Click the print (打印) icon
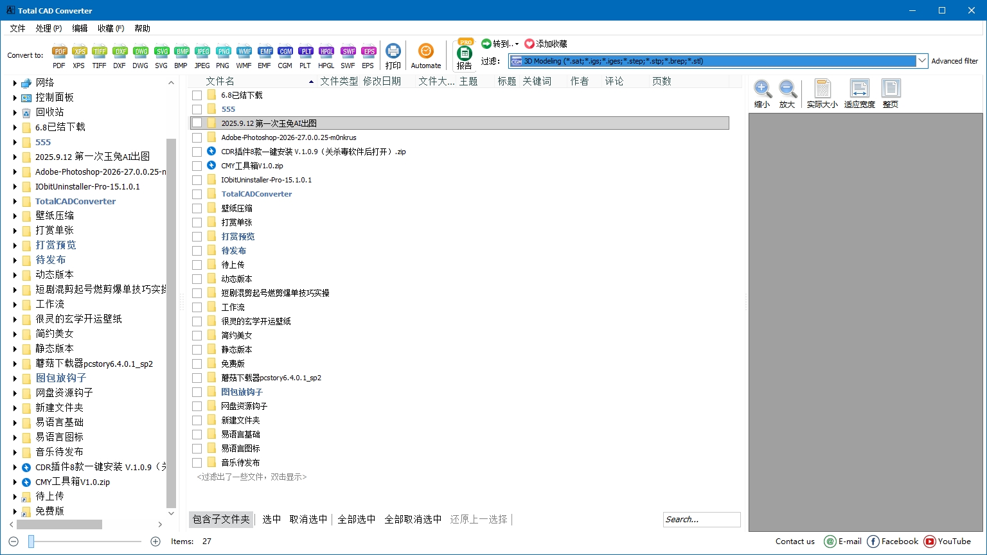This screenshot has height=555, width=987. pyautogui.click(x=393, y=52)
